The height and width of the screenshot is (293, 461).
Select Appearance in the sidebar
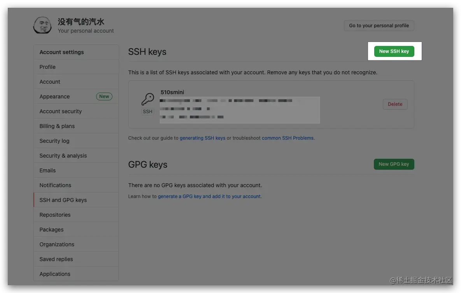coord(76,96)
